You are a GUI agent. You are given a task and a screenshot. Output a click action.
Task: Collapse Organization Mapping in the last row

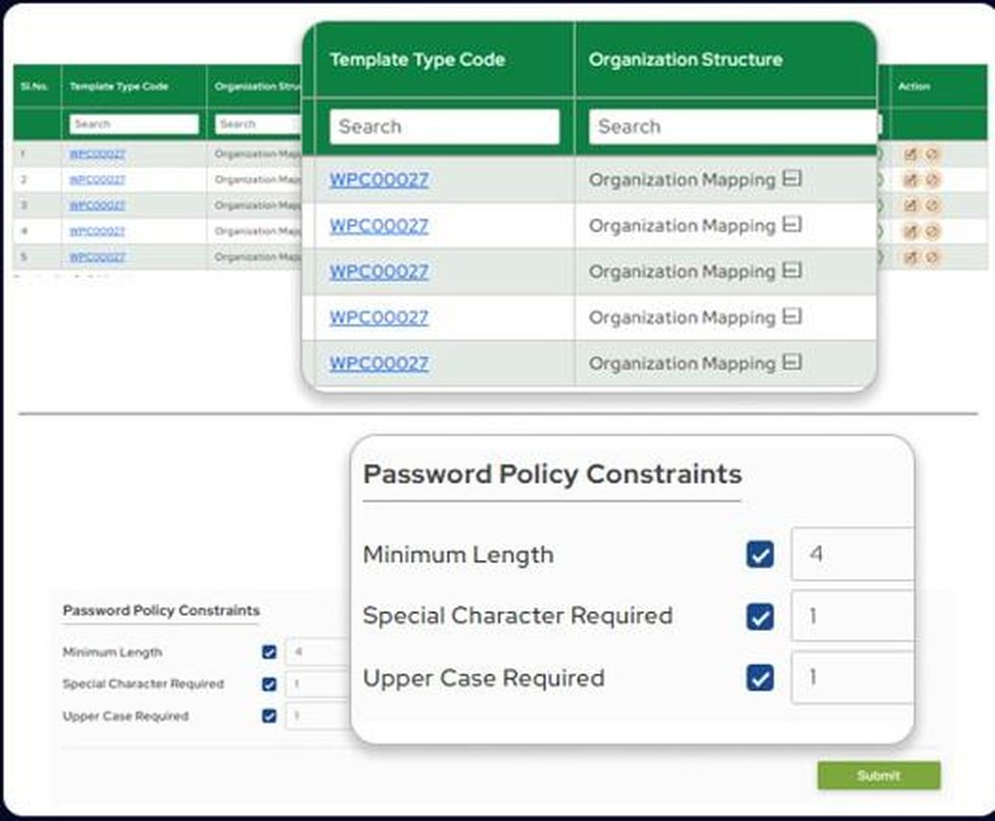click(791, 363)
